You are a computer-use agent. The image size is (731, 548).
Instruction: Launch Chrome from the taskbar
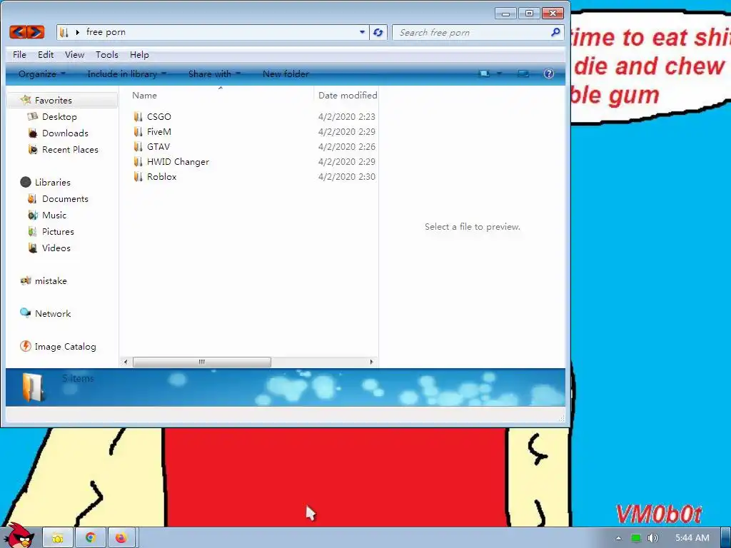pos(90,538)
